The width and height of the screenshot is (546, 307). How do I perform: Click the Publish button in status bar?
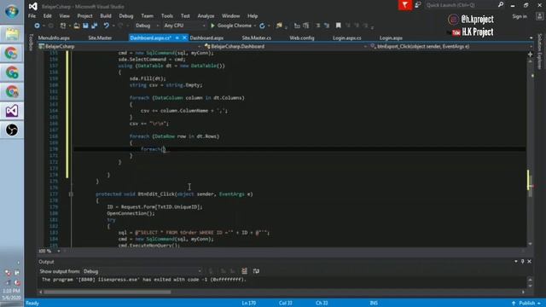526,304
